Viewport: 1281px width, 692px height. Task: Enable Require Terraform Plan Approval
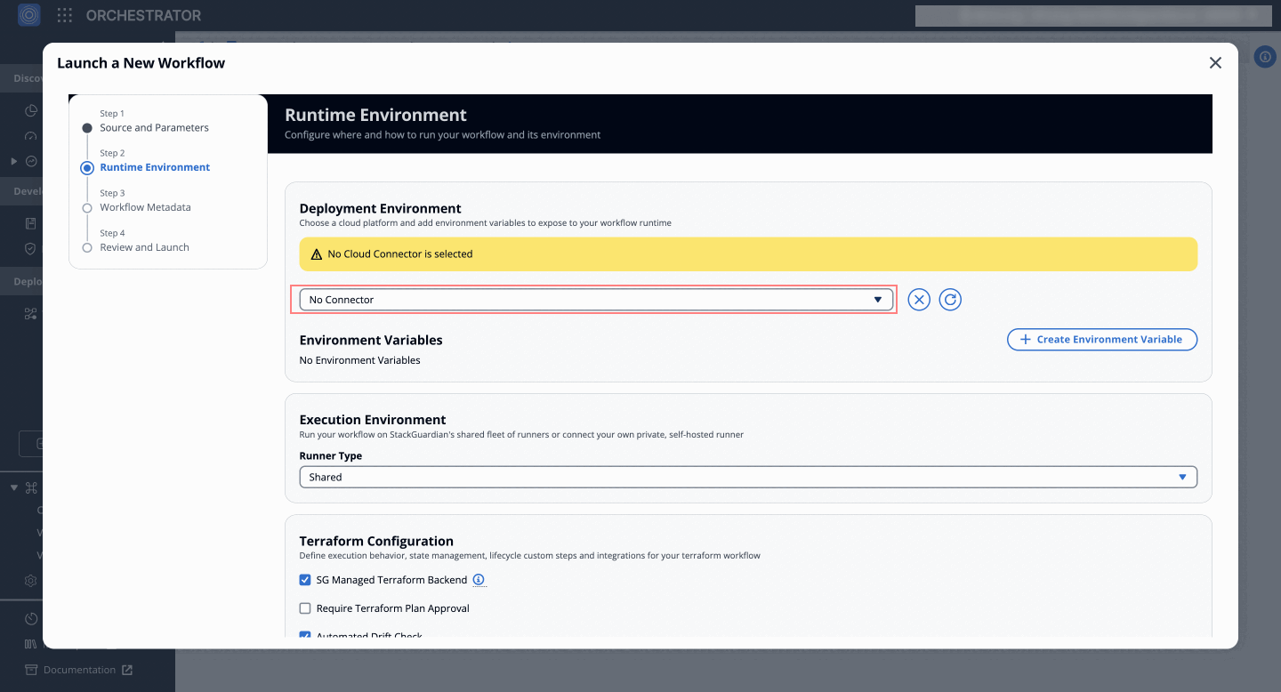point(305,608)
